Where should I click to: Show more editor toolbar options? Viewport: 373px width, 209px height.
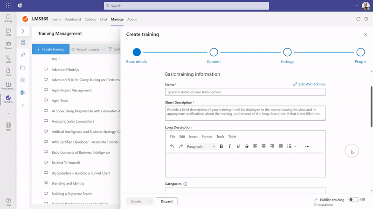307,146
